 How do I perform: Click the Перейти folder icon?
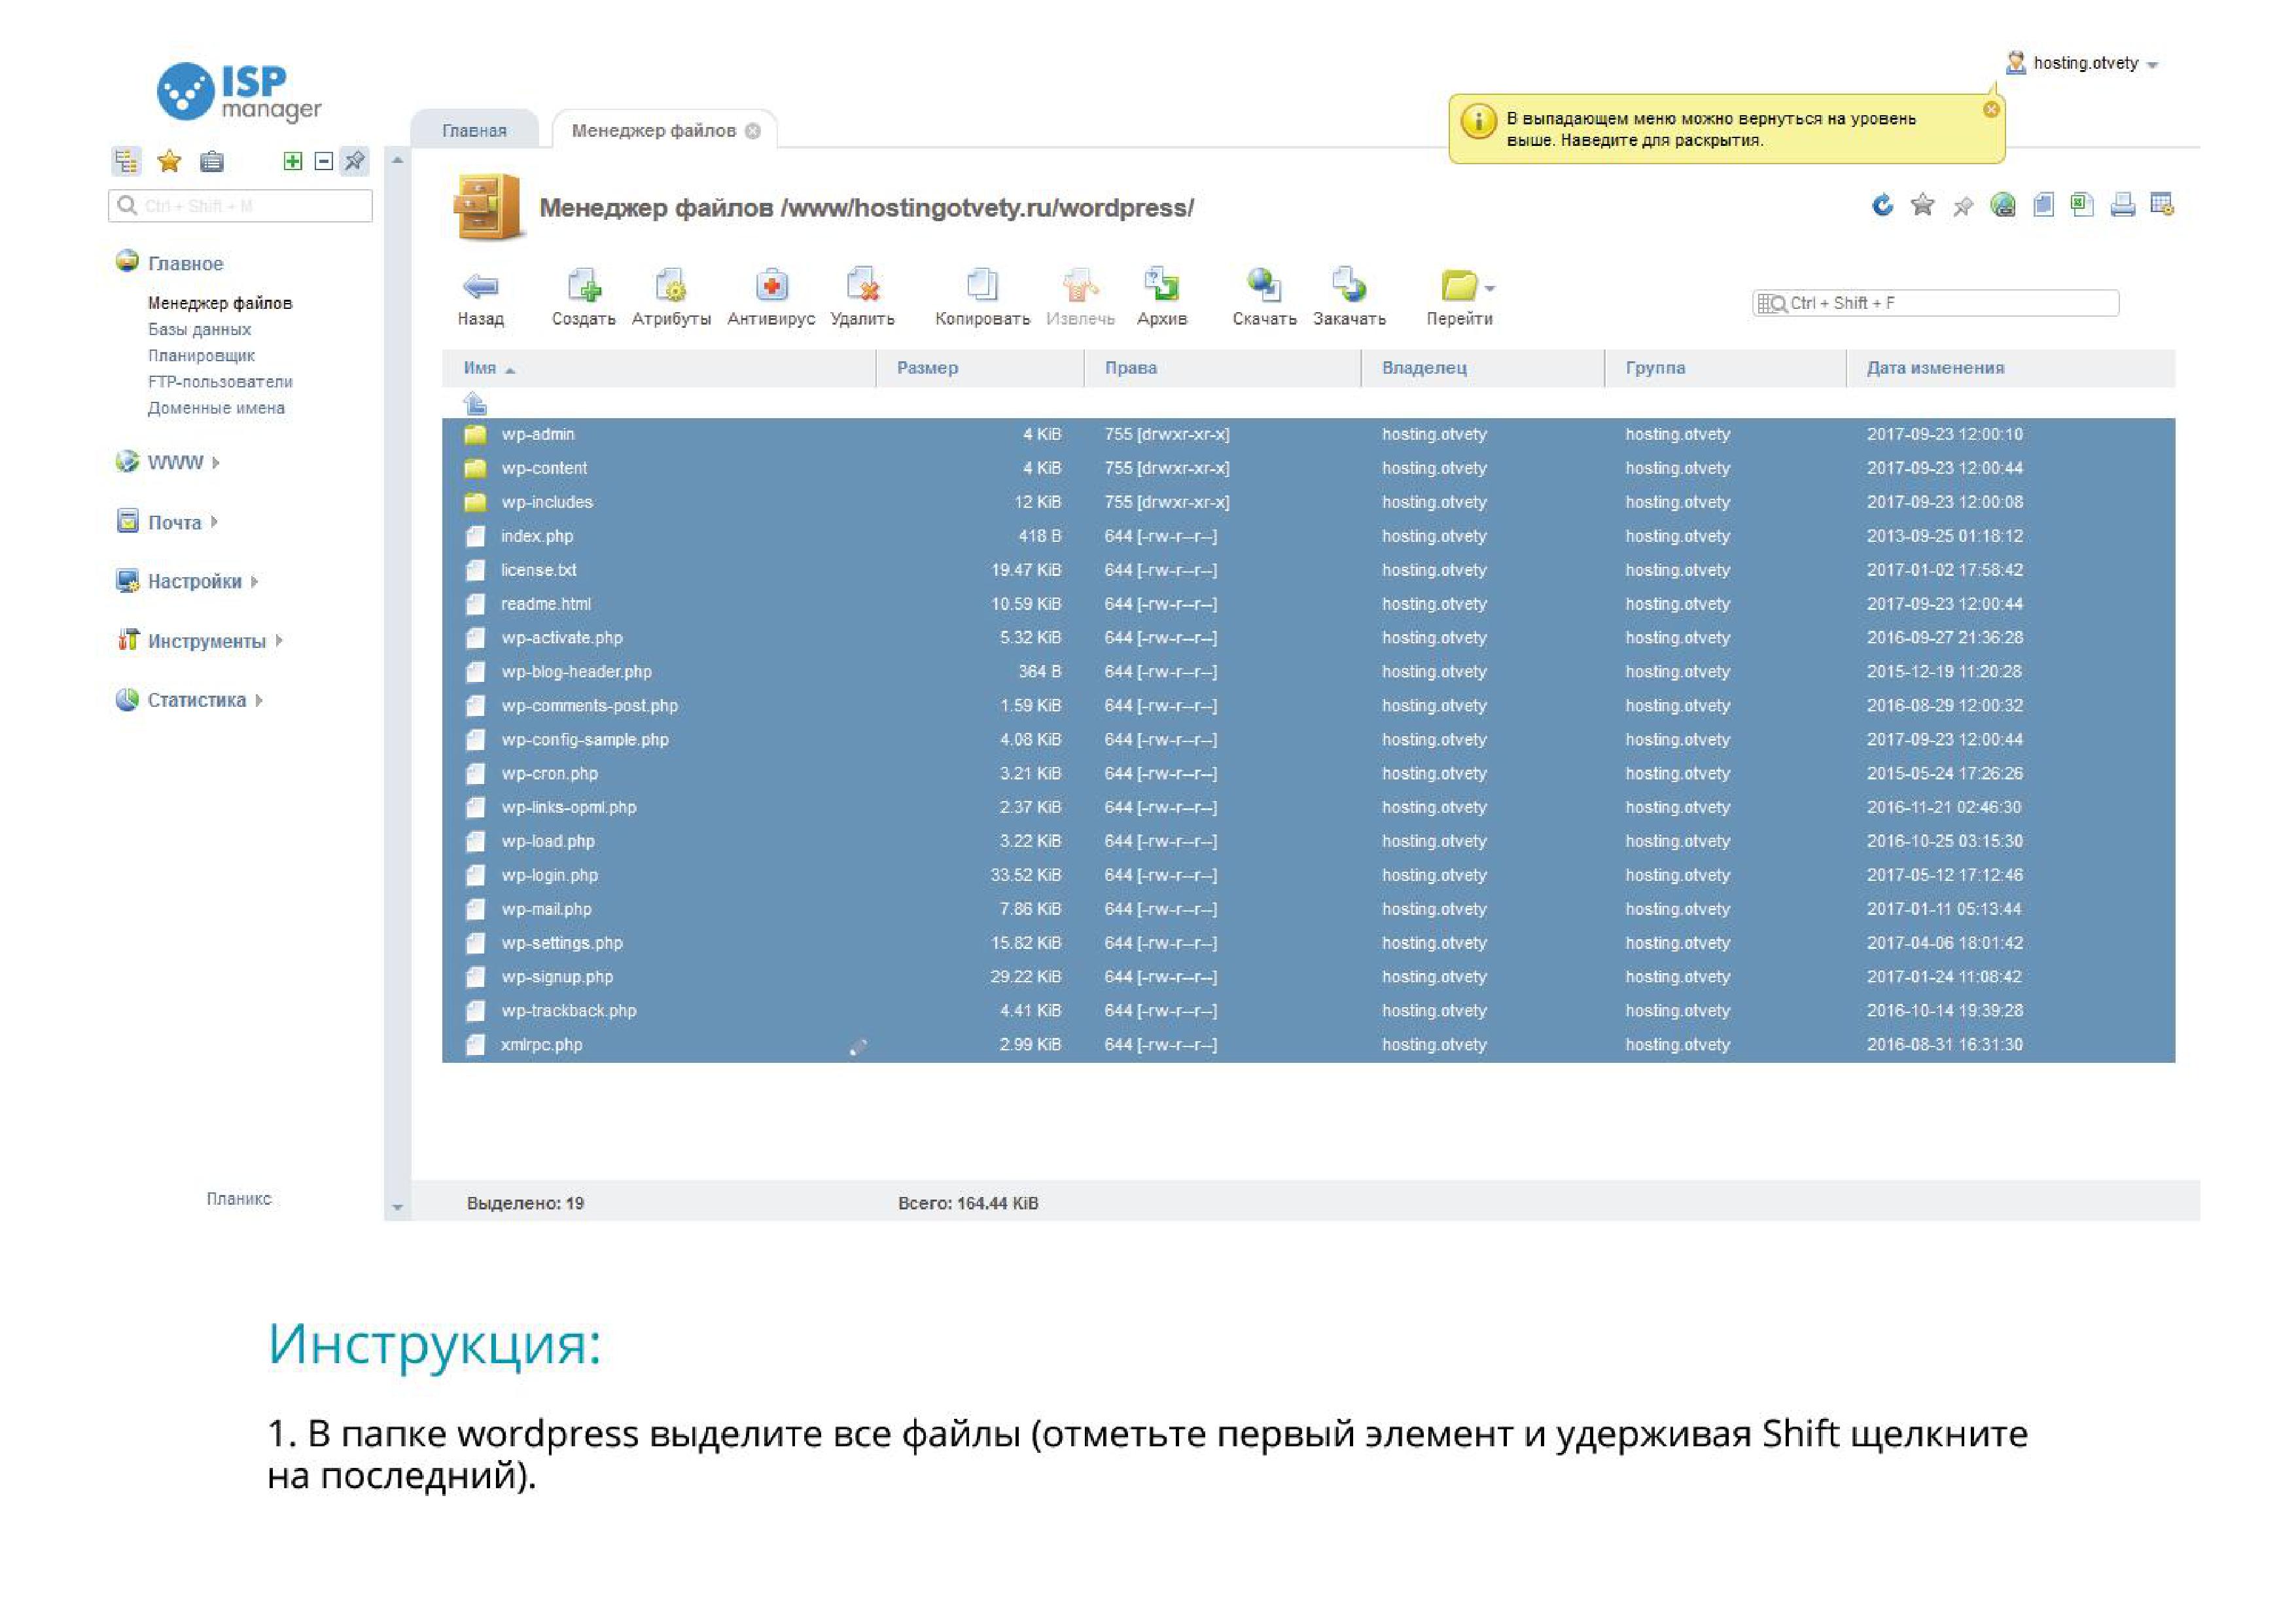point(1459,286)
